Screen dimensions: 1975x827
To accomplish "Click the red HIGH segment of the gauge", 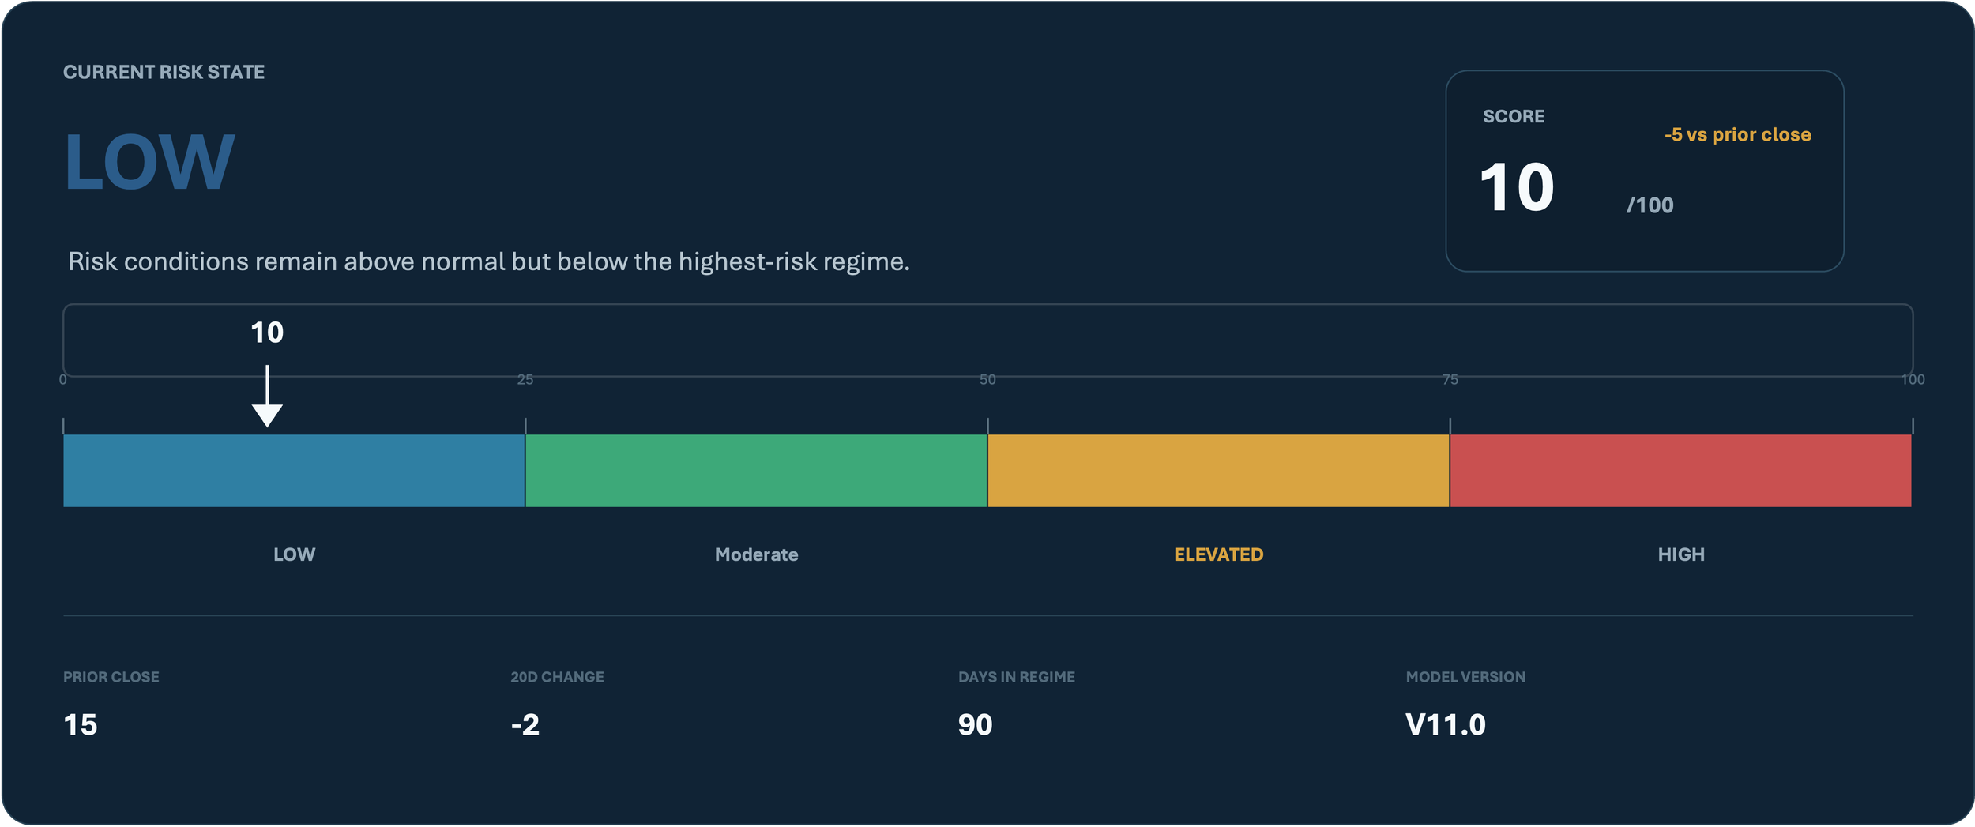I will [x=1680, y=471].
